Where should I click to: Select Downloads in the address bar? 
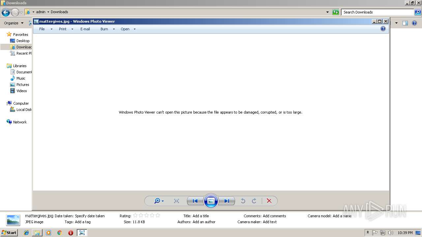pos(59,12)
